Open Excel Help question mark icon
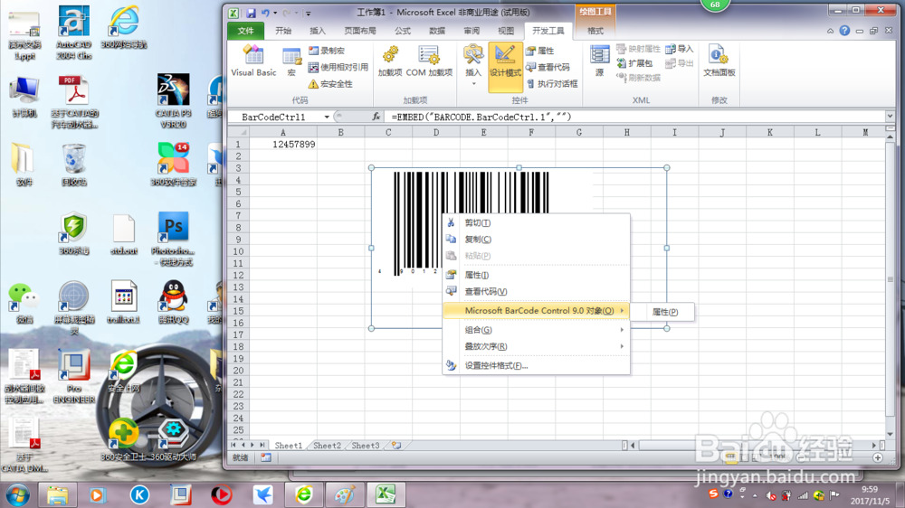 (844, 31)
